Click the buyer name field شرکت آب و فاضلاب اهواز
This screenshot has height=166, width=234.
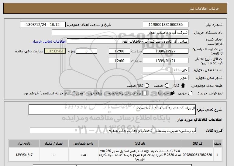pyautogui.click(x=120, y=33)
